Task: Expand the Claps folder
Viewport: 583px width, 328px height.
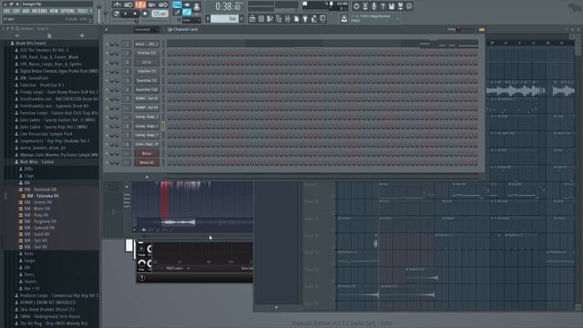Action: click(29, 176)
